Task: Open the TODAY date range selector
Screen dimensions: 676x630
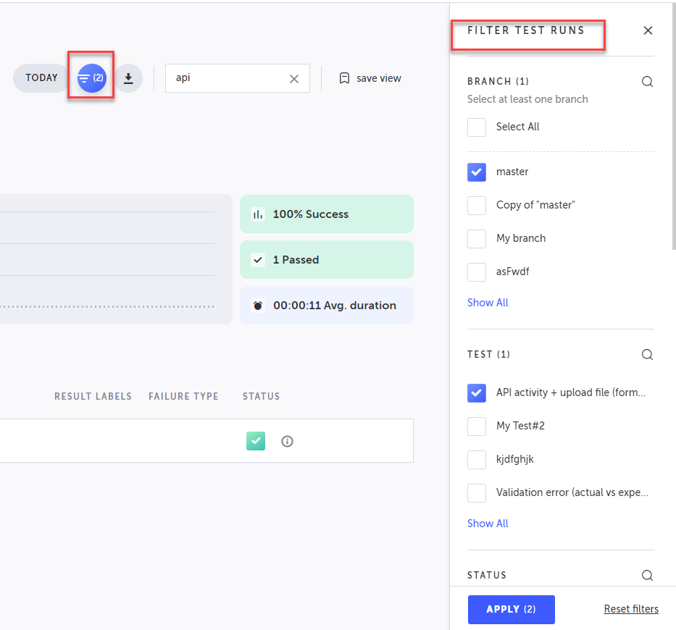Action: [41, 78]
